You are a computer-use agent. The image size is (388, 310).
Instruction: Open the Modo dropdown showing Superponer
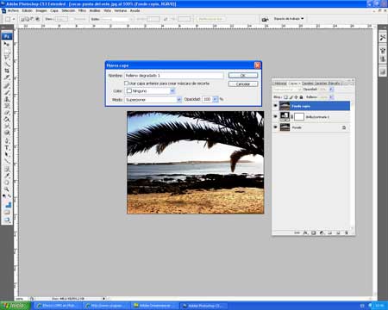(x=179, y=99)
